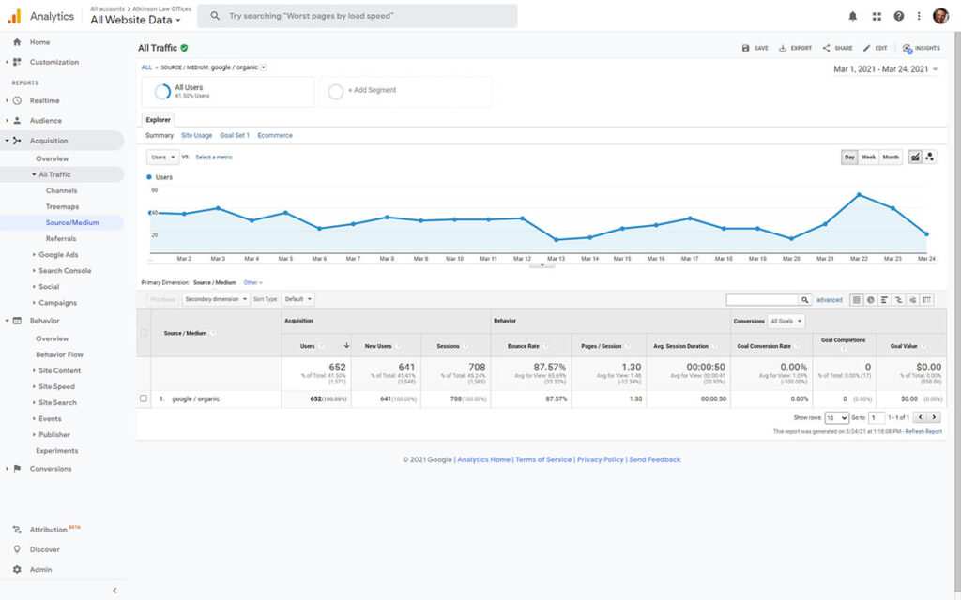Image resolution: width=961 pixels, height=600 pixels.
Task: Switch chart to line chart view
Action: pos(915,157)
